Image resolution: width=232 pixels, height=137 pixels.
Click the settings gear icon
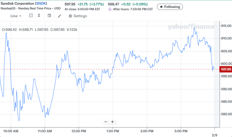(x=70, y=16)
